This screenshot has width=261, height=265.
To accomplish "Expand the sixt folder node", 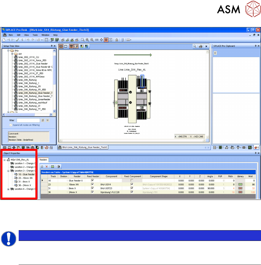I will [12, 54].
